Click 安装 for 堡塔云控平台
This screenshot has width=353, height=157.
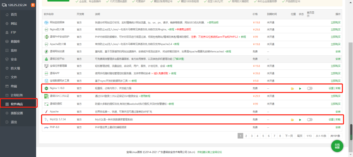click(x=338, y=59)
